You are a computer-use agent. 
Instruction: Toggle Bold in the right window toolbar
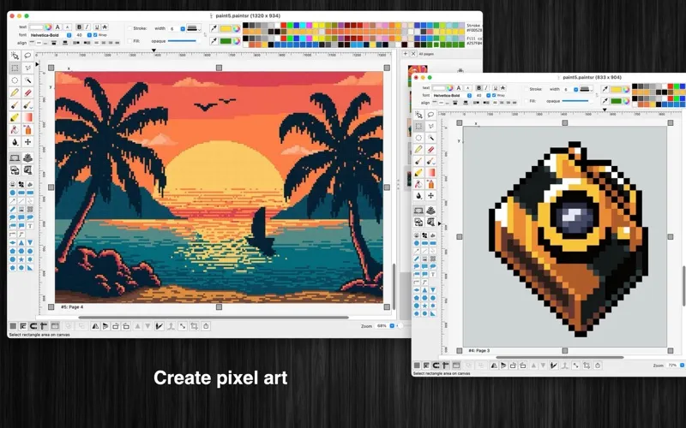(x=478, y=88)
